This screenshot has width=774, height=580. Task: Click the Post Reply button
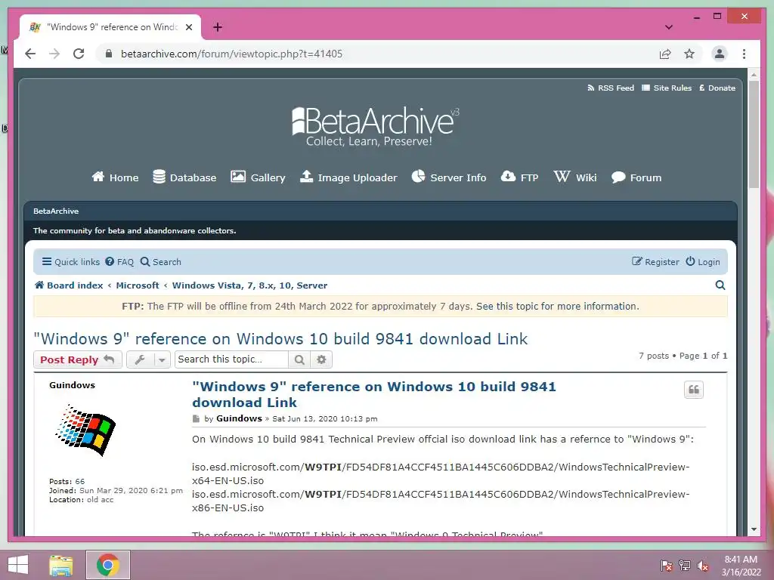click(x=78, y=359)
